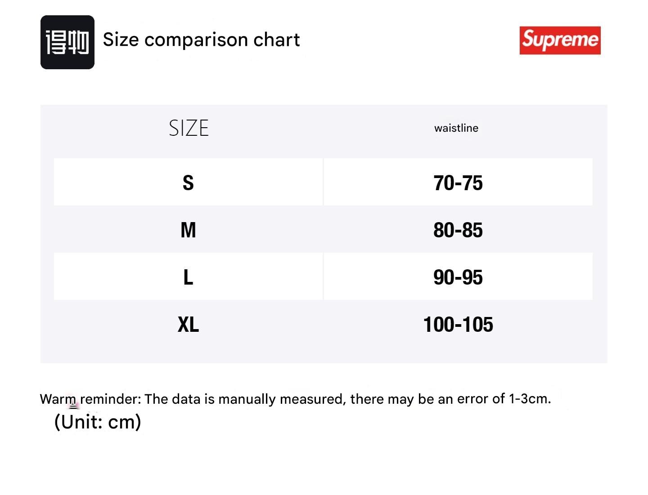Click the XL size cell

188,325
